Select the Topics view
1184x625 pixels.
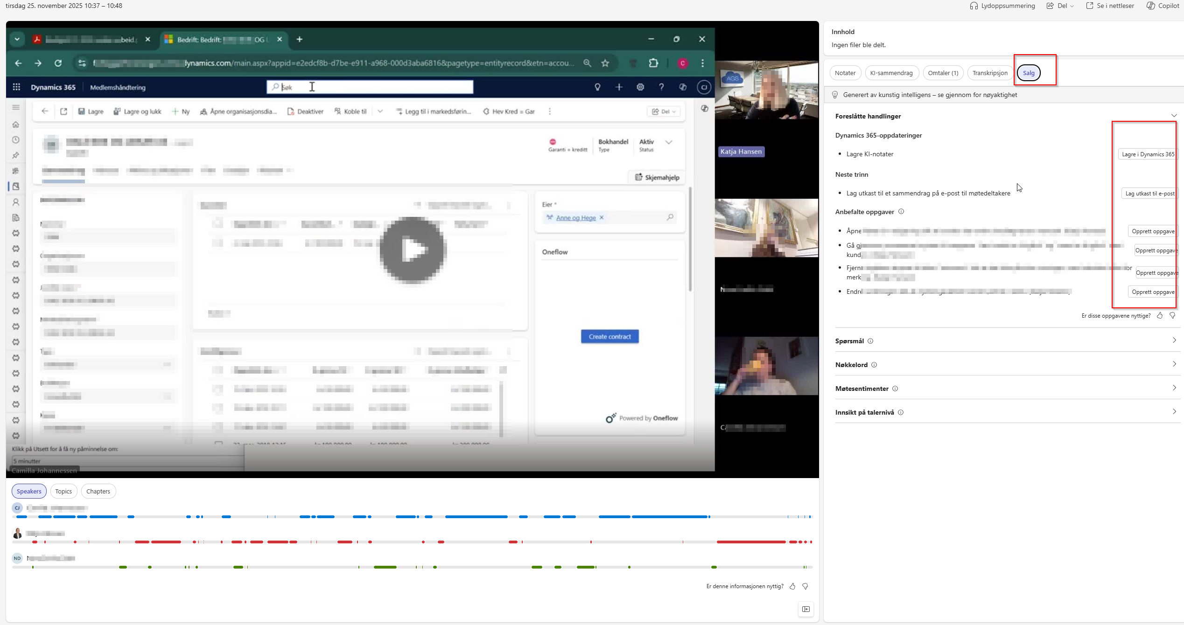tap(63, 491)
